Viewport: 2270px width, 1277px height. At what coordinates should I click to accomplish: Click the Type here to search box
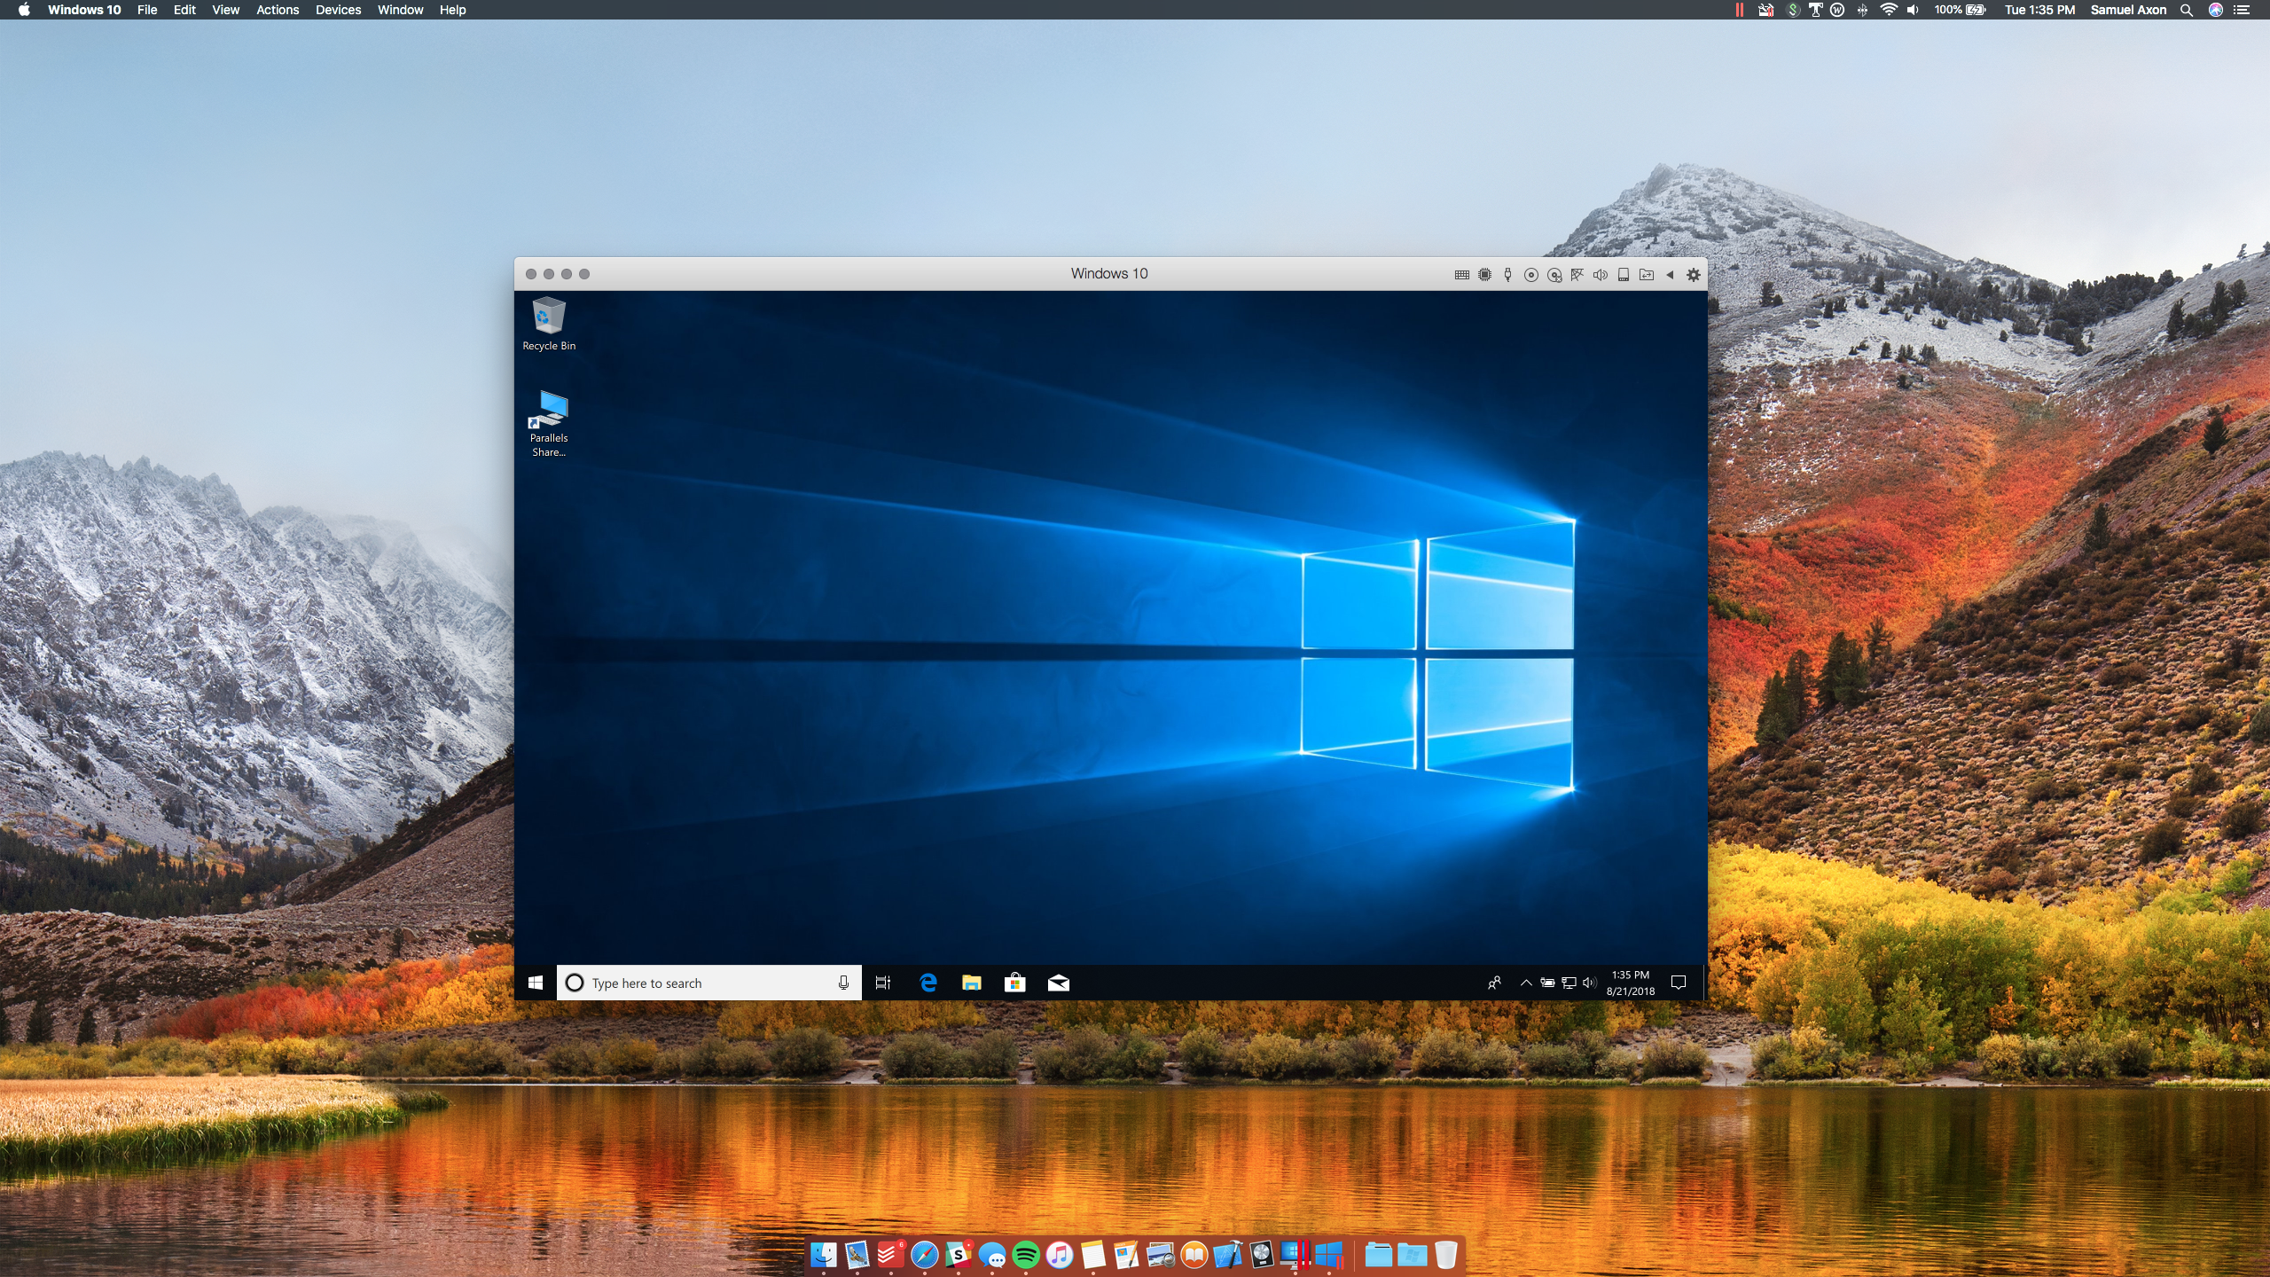pyautogui.click(x=709, y=983)
